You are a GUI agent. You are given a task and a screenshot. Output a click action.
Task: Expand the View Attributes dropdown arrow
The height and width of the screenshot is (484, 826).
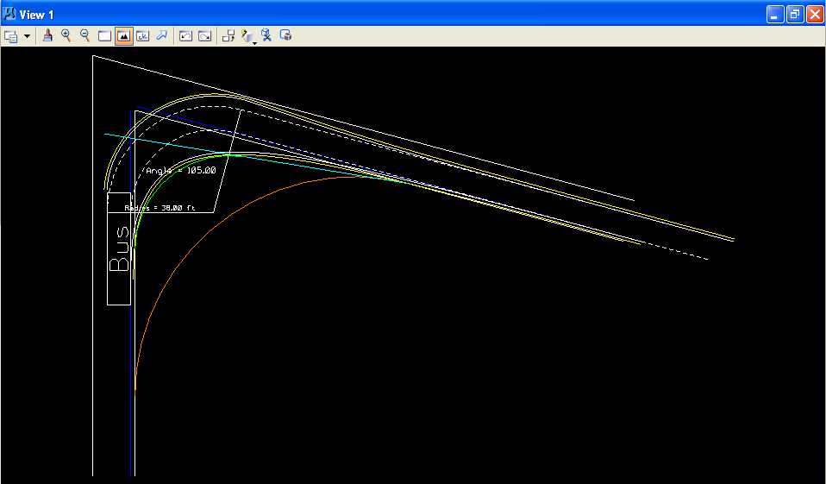point(27,36)
